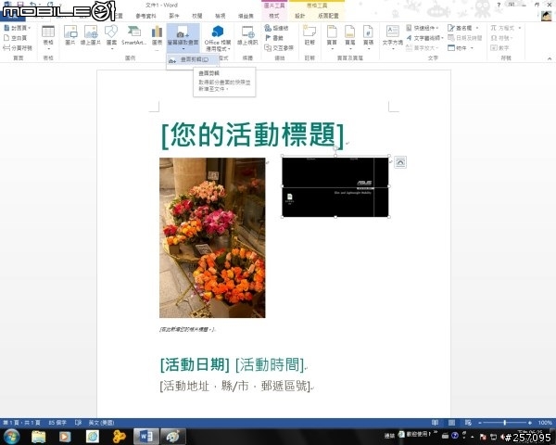Insert a Text Box (文字方塊)

click(x=393, y=37)
